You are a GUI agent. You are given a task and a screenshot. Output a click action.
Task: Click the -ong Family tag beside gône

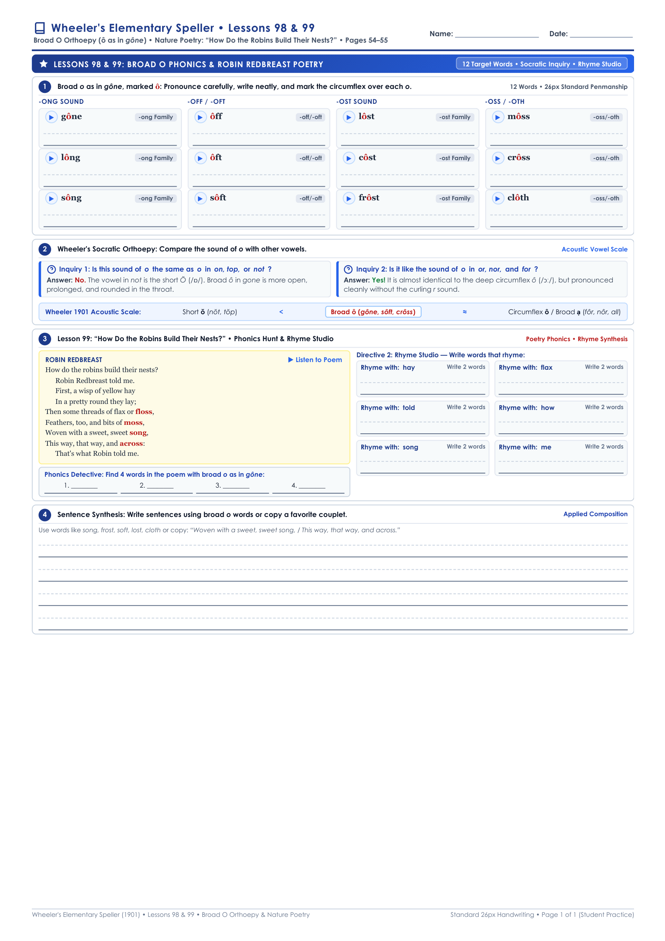tap(156, 117)
